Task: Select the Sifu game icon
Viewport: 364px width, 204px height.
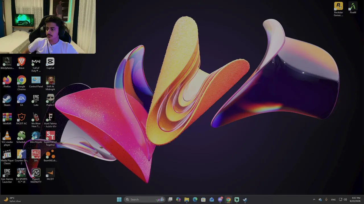Action: pyautogui.click(x=36, y=156)
